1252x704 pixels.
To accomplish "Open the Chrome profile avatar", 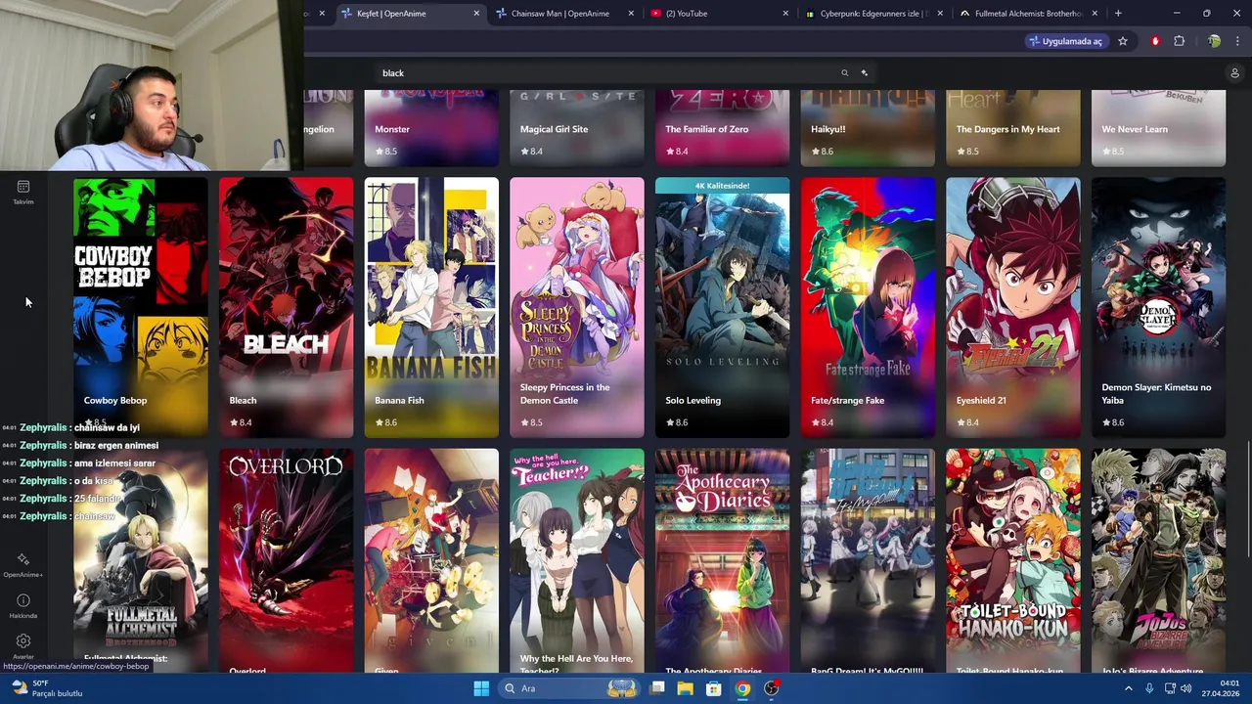I will 1214,41.
